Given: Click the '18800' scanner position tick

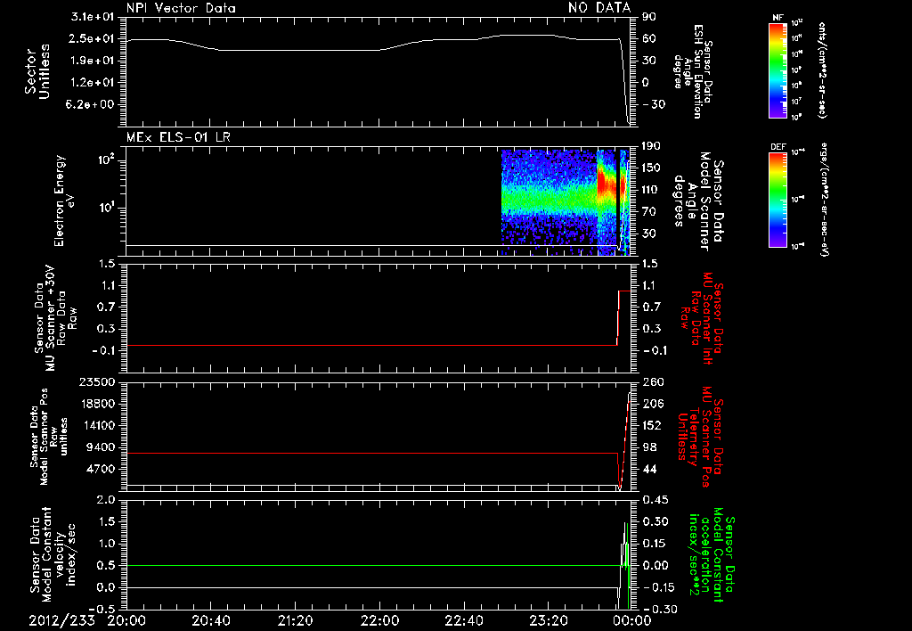Looking at the screenshot, I should click(x=98, y=404).
